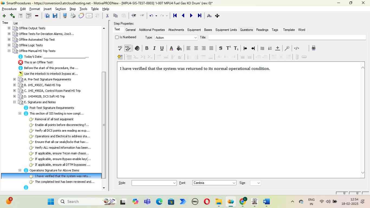Check the Is Numbered checkbox
Viewport: 370px width, 208px height.
pyautogui.click(x=117, y=37)
